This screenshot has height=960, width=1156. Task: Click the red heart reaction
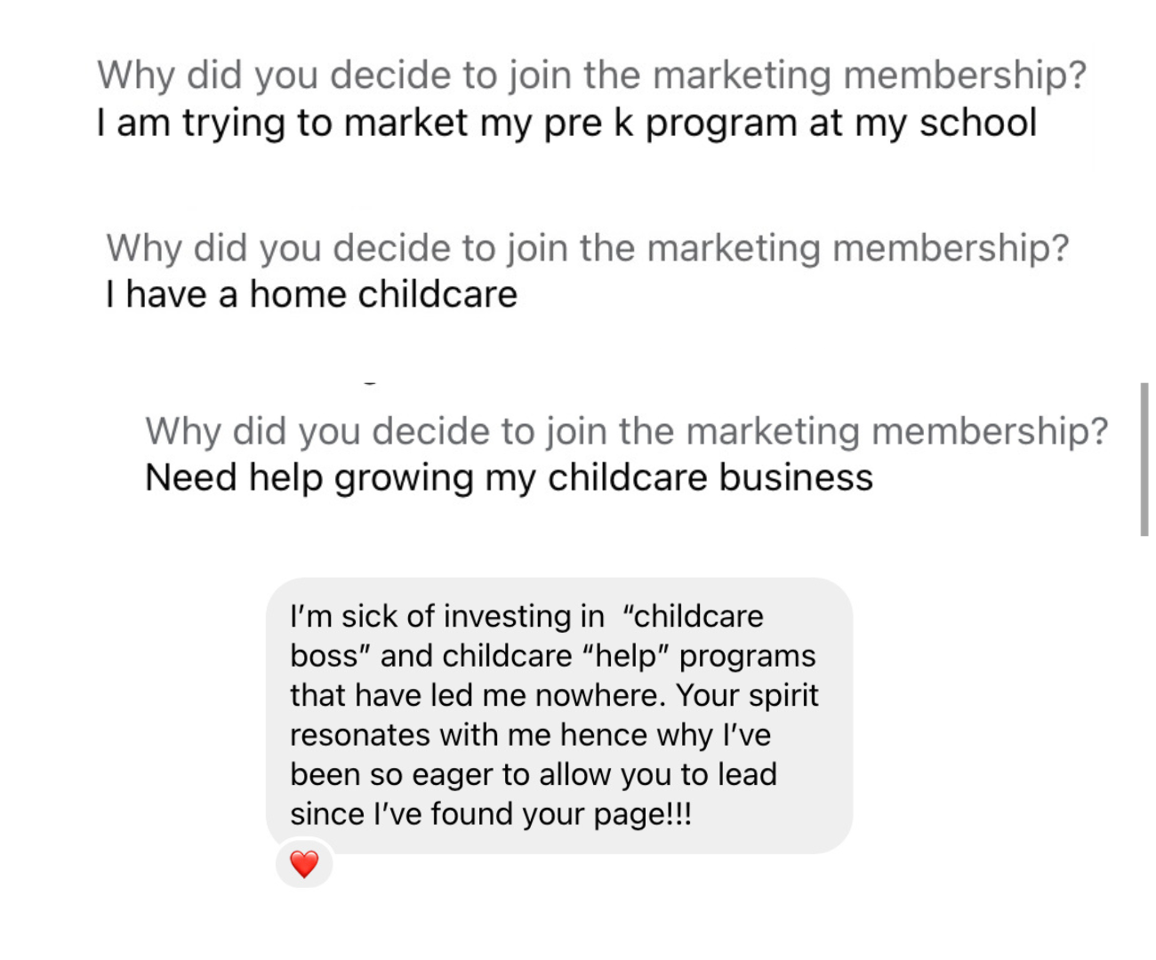304,864
